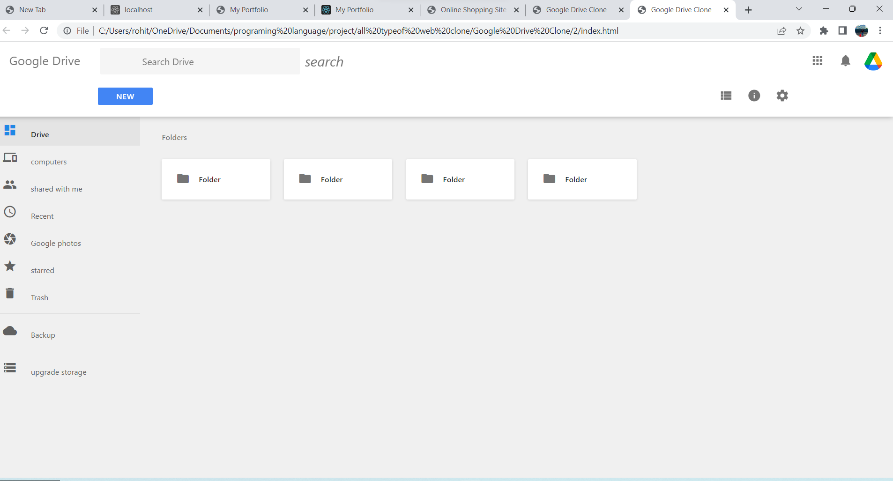The image size is (893, 481).
Task: Open the shared with me section
Action: [x=56, y=189]
